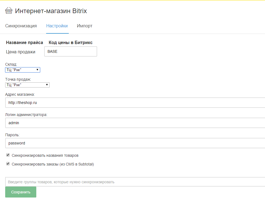Screen dimensions: 265x209
Task: Save settings with the Сохранить button
Action: tap(21, 192)
